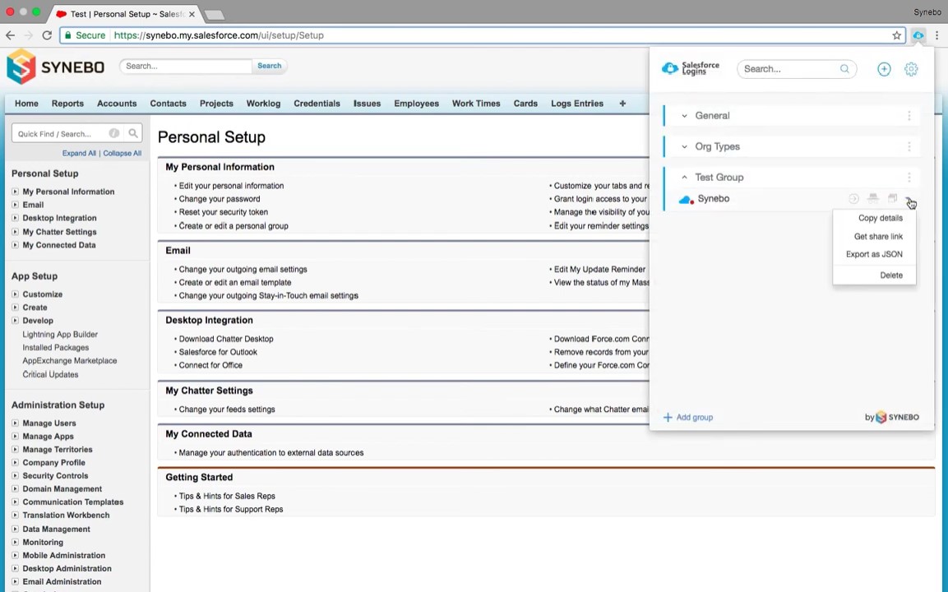The width and height of the screenshot is (948, 592).
Task: Open the Accounts tab
Action: pos(117,104)
